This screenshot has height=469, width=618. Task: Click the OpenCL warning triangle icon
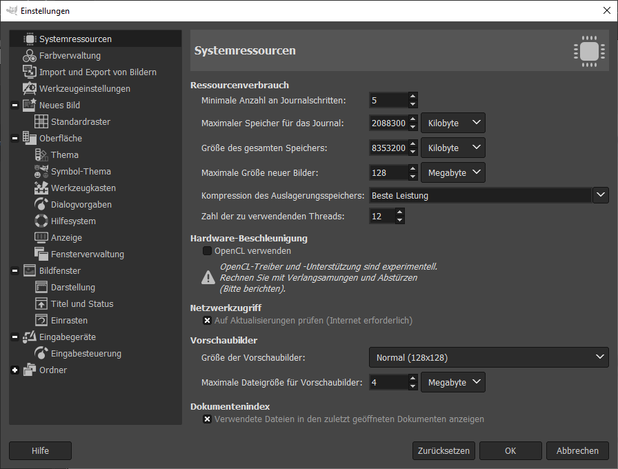click(x=208, y=277)
